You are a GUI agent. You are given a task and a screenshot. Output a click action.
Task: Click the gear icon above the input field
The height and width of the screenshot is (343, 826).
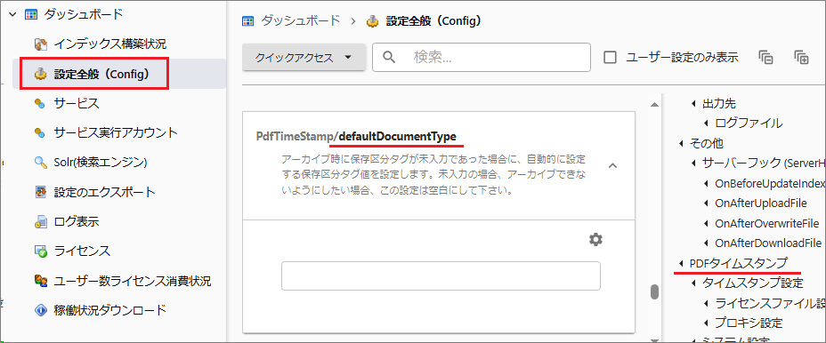pos(595,240)
